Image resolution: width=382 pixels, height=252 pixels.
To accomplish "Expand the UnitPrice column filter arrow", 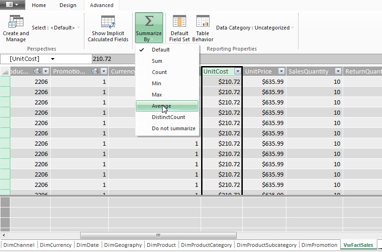I will [281, 71].
